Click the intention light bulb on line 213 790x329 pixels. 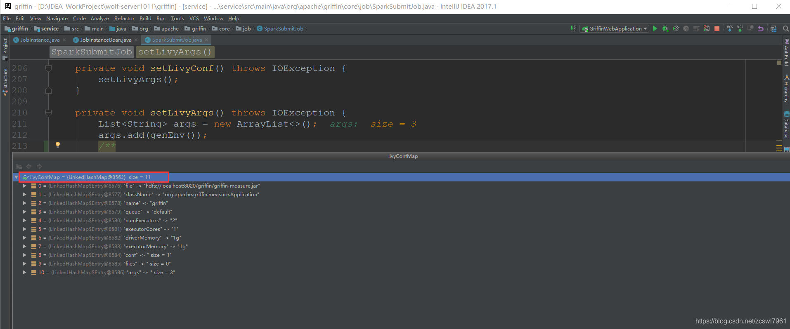(x=58, y=145)
